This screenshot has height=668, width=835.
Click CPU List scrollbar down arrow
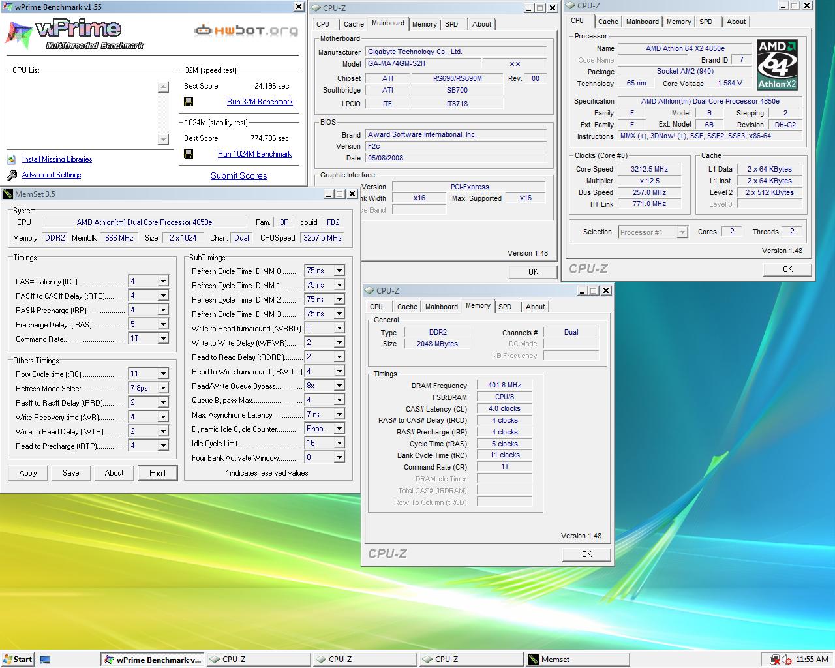tap(163, 139)
